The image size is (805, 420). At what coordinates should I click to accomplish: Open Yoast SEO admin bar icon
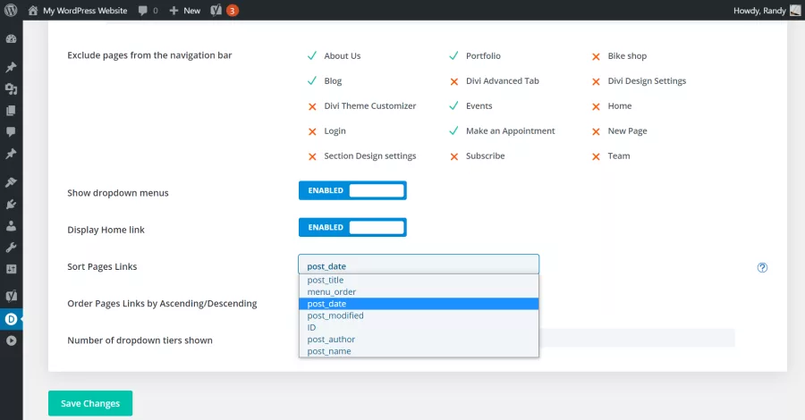216,10
